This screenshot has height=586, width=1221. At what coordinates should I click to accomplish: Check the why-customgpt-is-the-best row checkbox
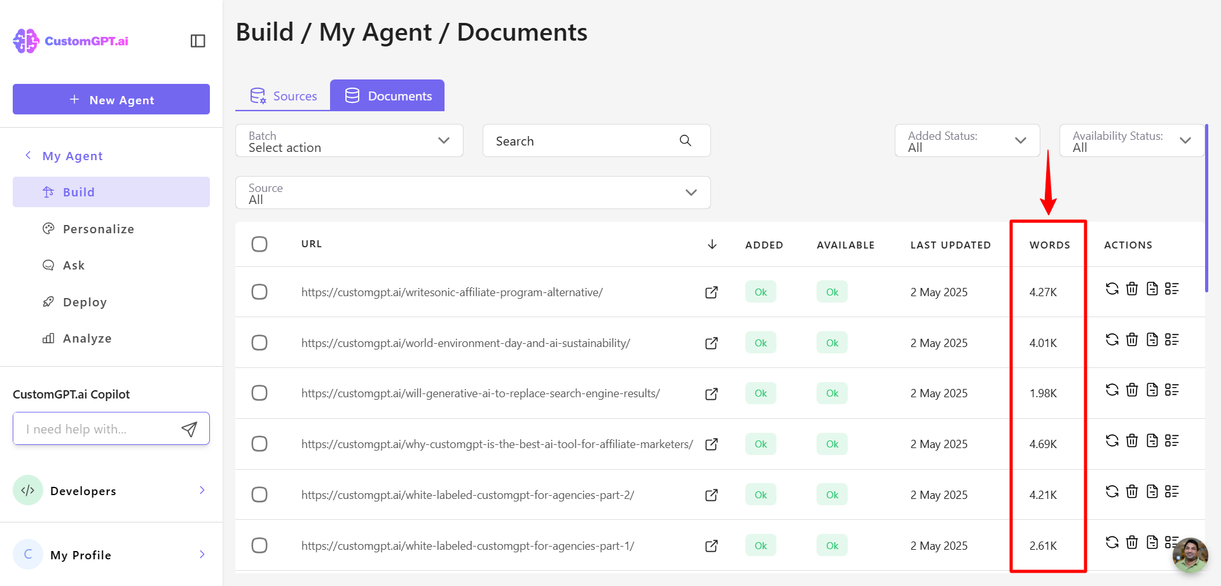pos(259,444)
